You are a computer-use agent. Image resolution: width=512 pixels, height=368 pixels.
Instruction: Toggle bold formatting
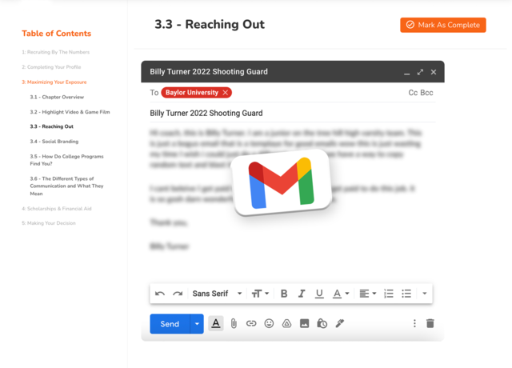tap(284, 294)
